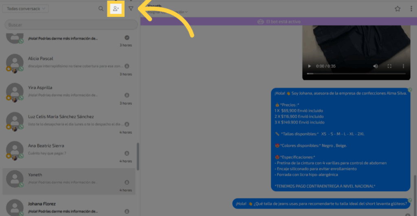Mute the video volume
This screenshot has height=216, width=417.
coord(375,66)
